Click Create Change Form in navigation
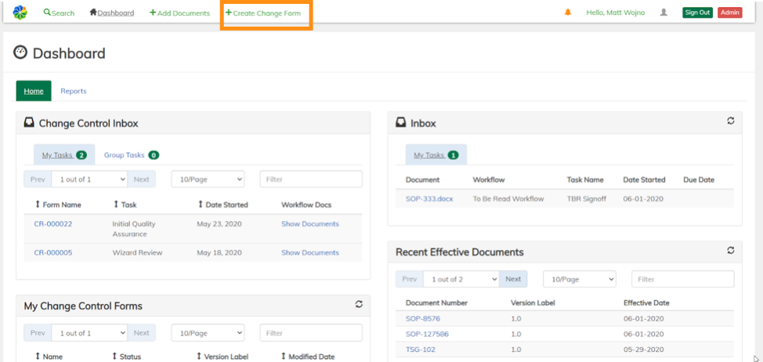Screen dimensions: 763x362 click(263, 13)
